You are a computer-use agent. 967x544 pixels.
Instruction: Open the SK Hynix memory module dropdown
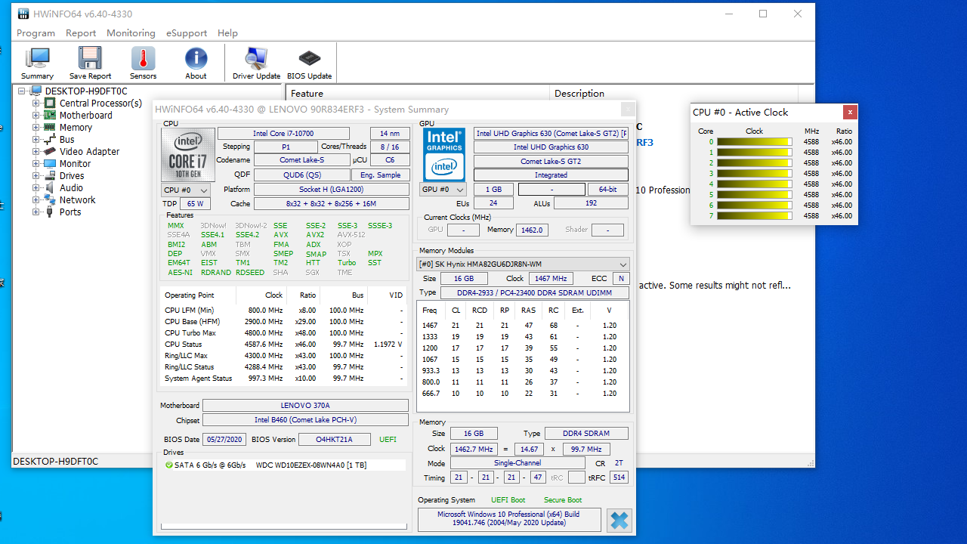pyautogui.click(x=523, y=264)
